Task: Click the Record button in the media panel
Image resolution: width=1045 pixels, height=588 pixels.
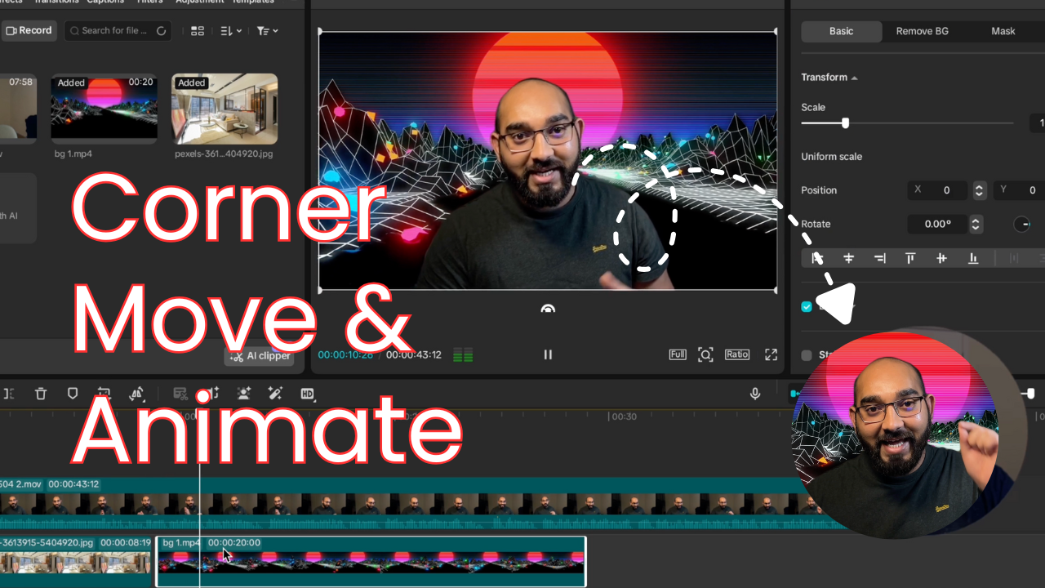Action: 29,30
